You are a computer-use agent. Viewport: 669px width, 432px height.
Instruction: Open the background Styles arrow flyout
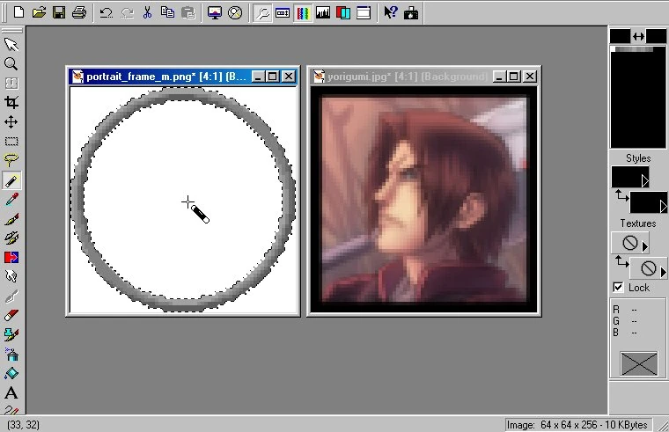pos(664,207)
